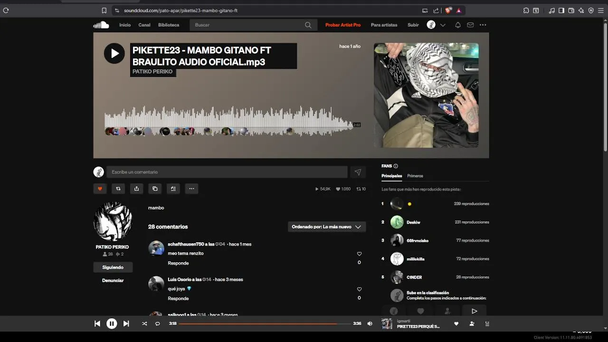Toggle the orange like heart on track
The image size is (608, 342).
pyautogui.click(x=100, y=189)
